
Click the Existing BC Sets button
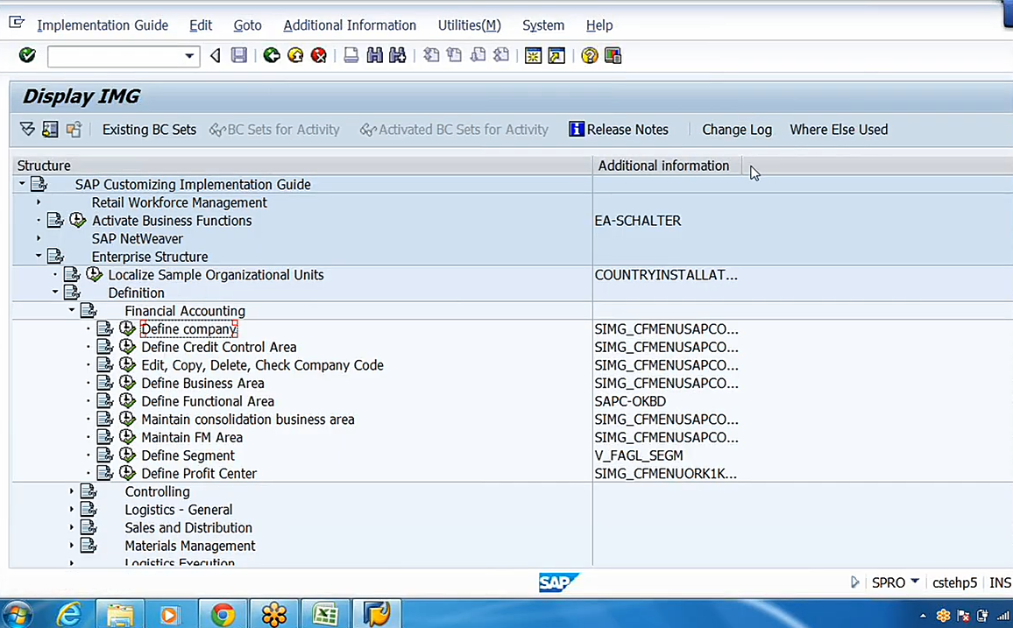tap(149, 130)
